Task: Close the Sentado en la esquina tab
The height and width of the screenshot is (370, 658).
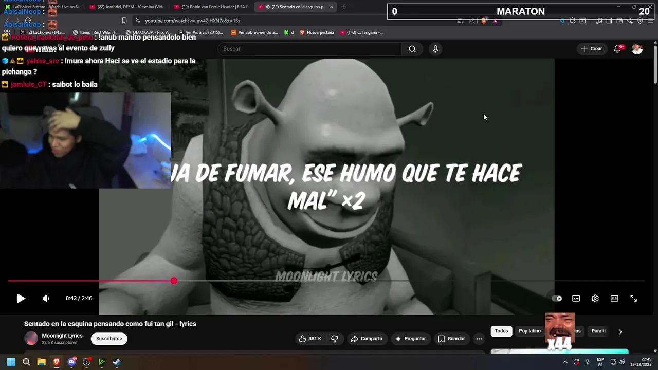Action: [331, 7]
